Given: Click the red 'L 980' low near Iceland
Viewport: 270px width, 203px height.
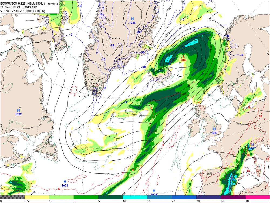Looking at the screenshot, I should 184,58.
